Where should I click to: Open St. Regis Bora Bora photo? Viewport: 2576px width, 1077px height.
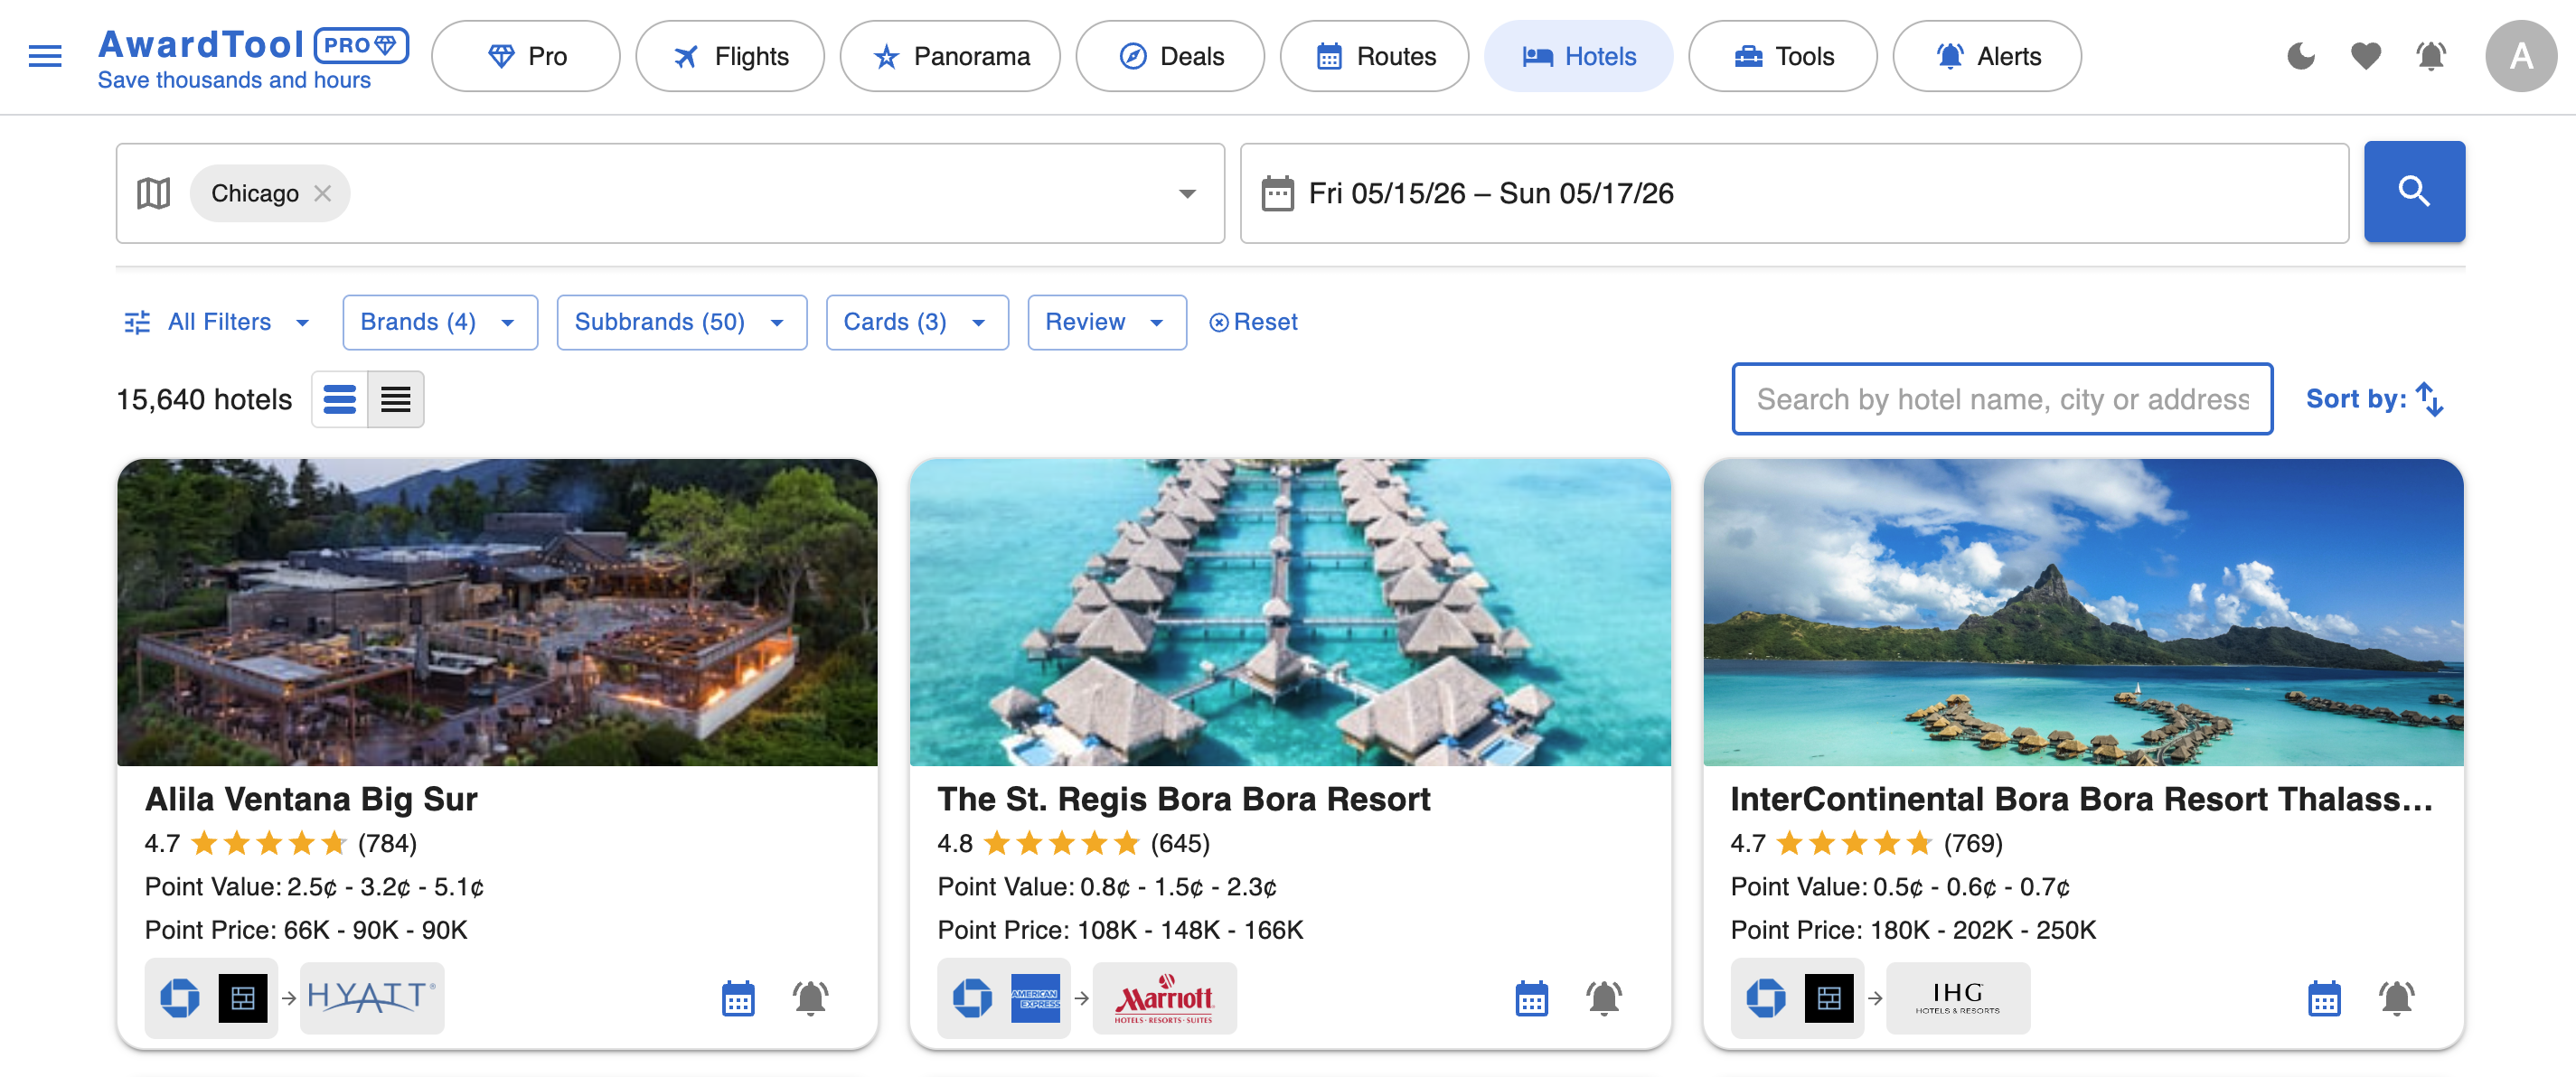[1290, 612]
